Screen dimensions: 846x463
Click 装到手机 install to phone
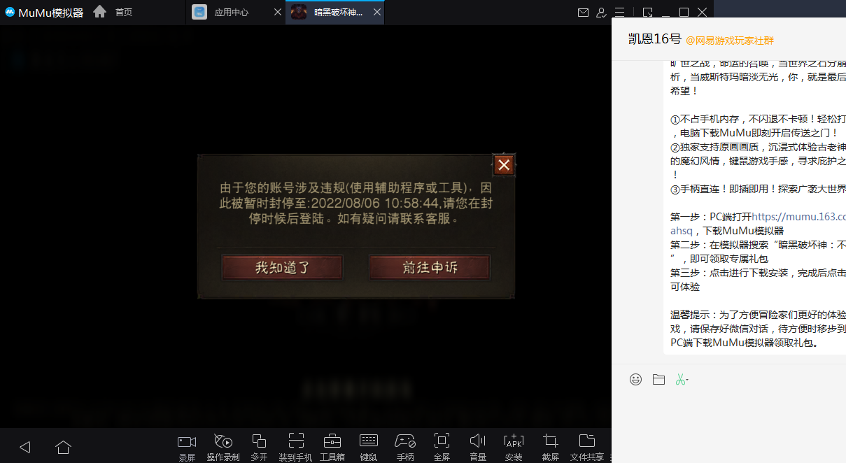pos(295,447)
